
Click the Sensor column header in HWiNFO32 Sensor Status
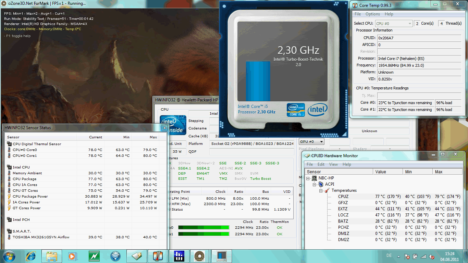click(x=40, y=137)
